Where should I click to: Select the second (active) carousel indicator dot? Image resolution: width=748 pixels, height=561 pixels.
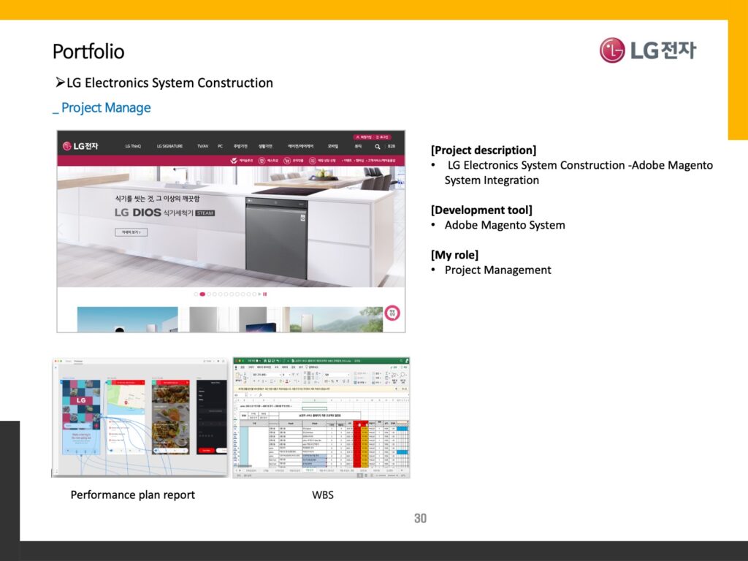pyautogui.click(x=202, y=294)
